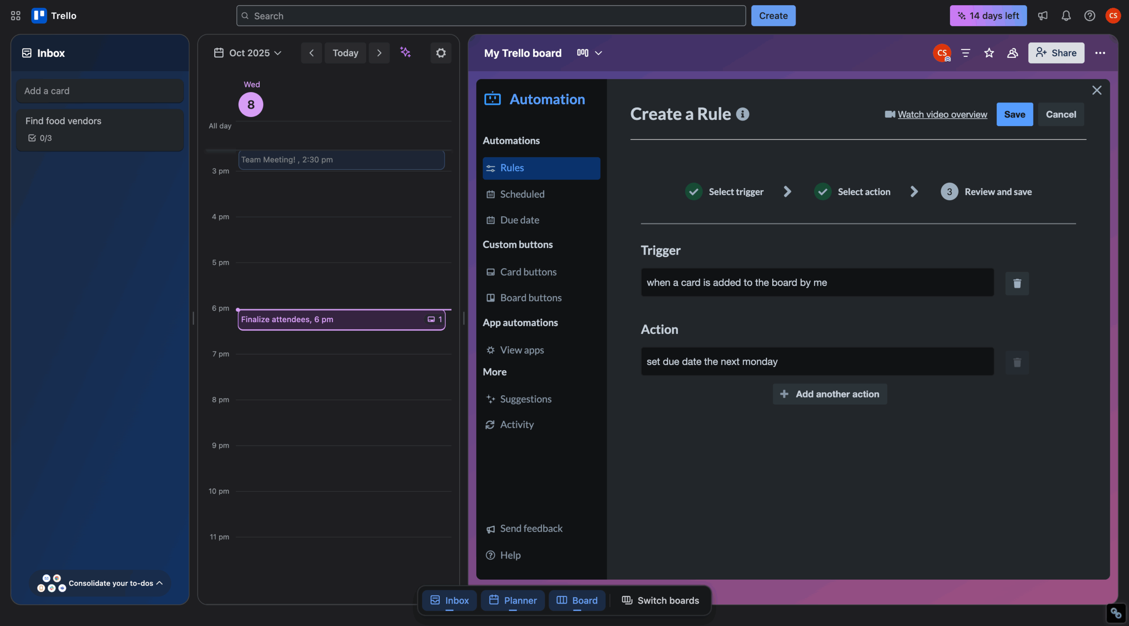
Task: Open the Watch video overview link
Action: 942,114
